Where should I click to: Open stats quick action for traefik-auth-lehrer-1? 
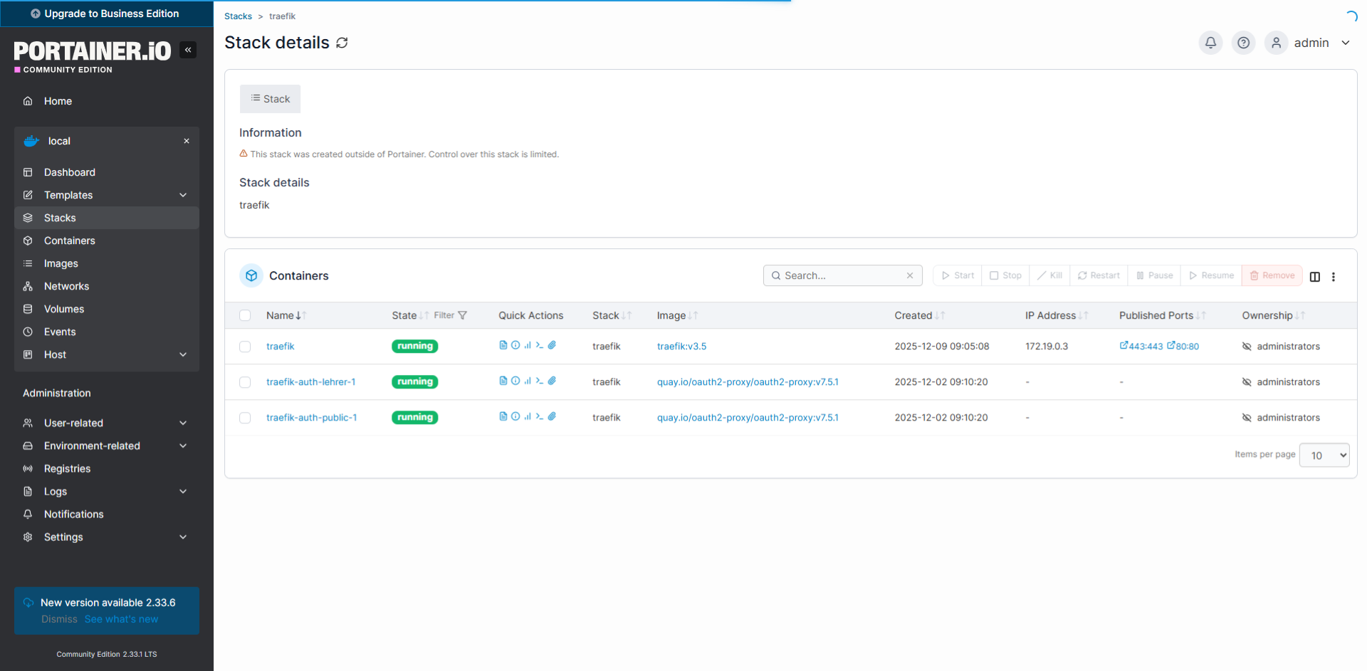click(528, 381)
